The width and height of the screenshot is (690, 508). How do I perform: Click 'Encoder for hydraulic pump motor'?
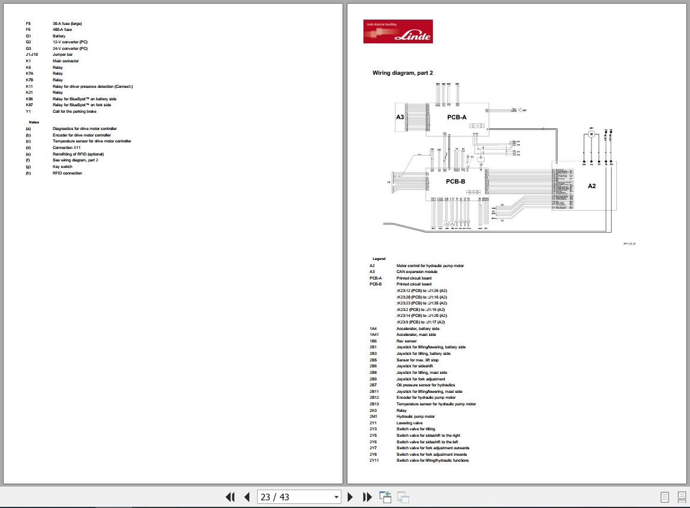[426, 398]
